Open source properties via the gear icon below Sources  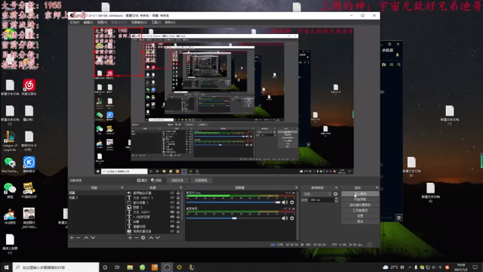click(x=143, y=238)
